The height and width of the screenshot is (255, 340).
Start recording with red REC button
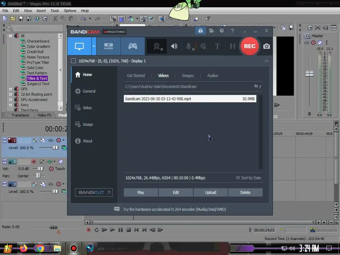(x=250, y=46)
